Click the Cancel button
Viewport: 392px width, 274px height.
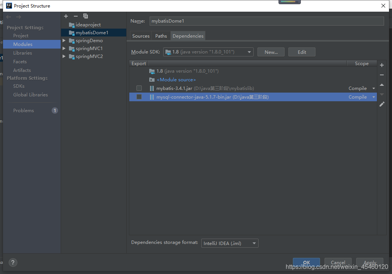[x=338, y=263]
